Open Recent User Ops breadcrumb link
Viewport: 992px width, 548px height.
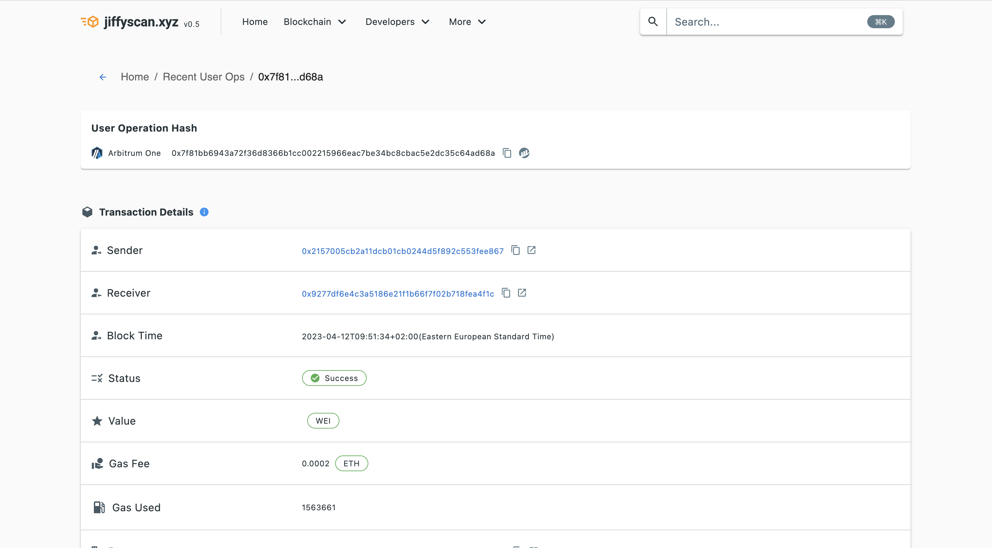(203, 77)
